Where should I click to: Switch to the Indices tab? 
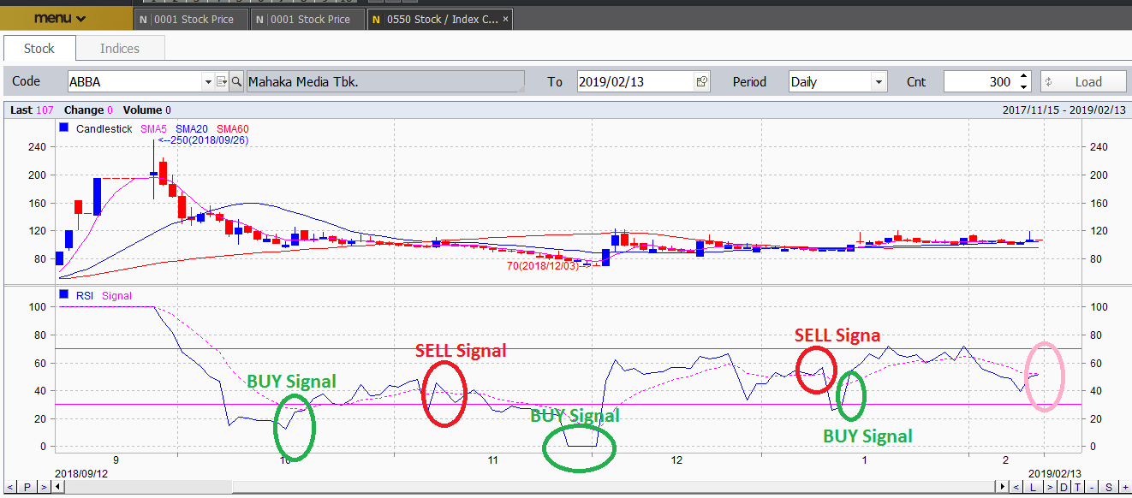click(x=119, y=48)
